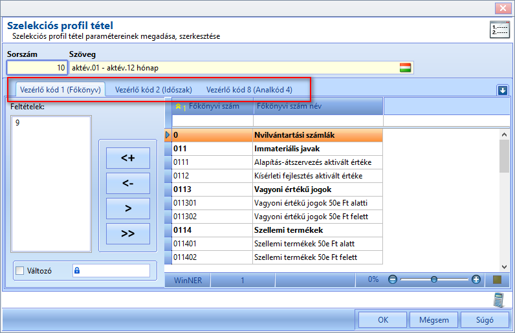Click the zoom-in plus icon

click(x=476, y=279)
